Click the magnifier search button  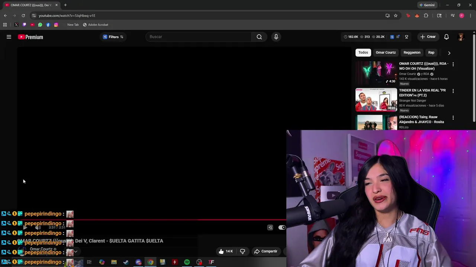259,37
